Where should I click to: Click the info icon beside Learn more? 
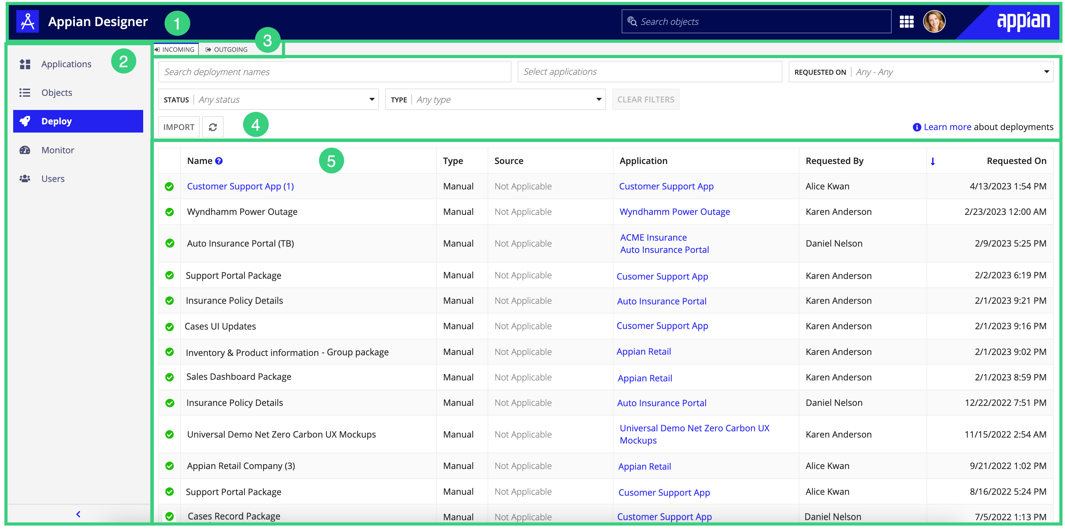click(x=916, y=127)
